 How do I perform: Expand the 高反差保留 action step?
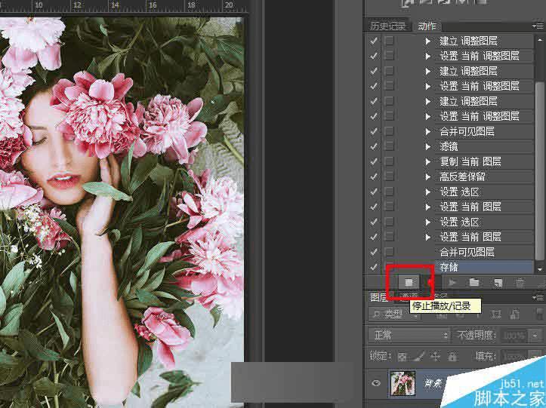(x=428, y=176)
